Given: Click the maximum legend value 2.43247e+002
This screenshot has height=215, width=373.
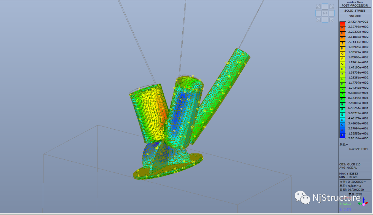Looking at the screenshot, I should 358,22.
